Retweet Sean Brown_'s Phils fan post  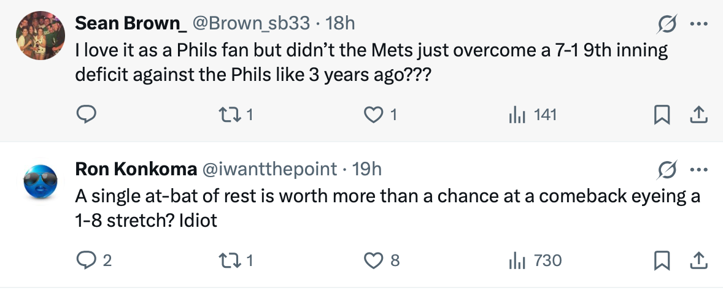click(228, 114)
